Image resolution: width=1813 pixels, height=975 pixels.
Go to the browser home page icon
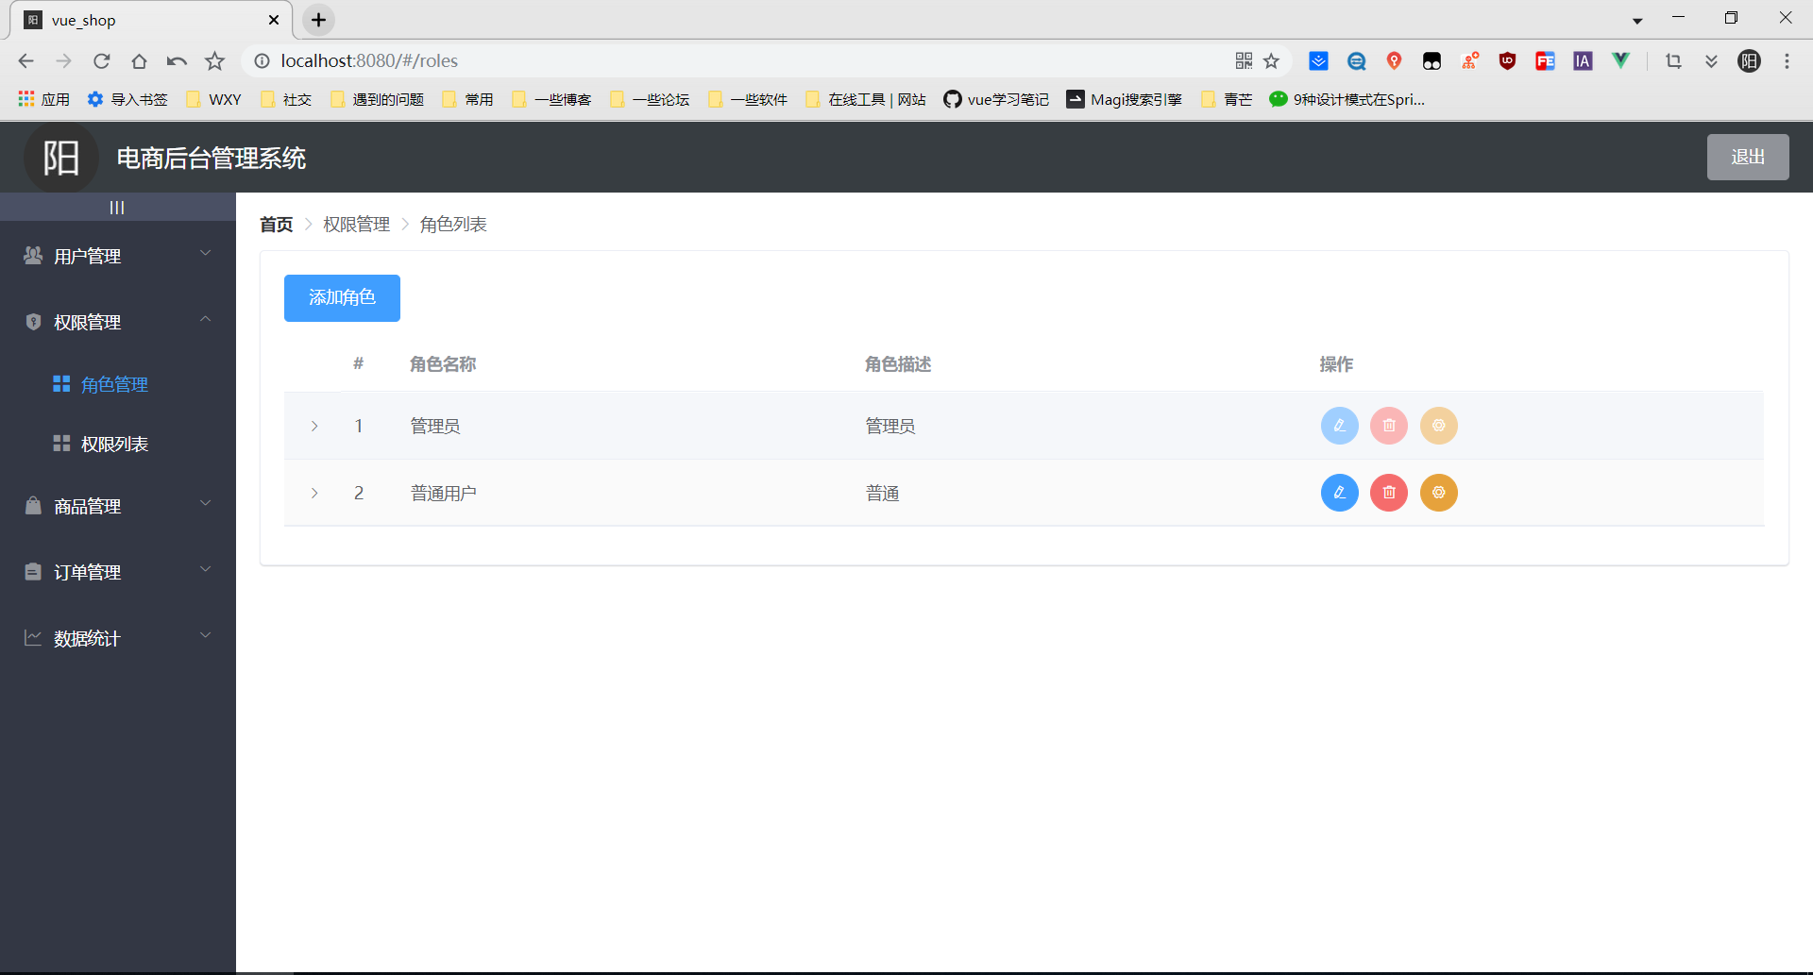coord(139,61)
